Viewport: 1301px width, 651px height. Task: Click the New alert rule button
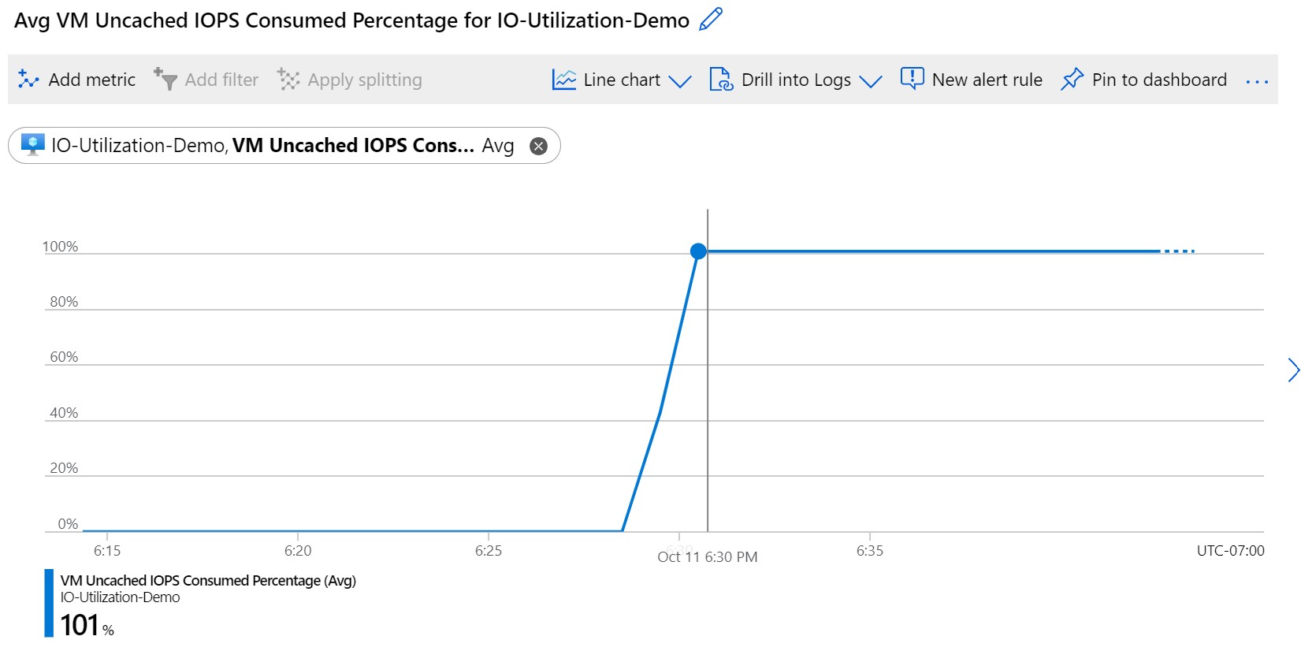[x=987, y=79]
